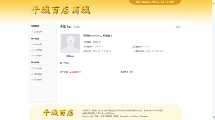
Task: Go to 购物商城 in the top nav
Action: click(x=146, y=2)
